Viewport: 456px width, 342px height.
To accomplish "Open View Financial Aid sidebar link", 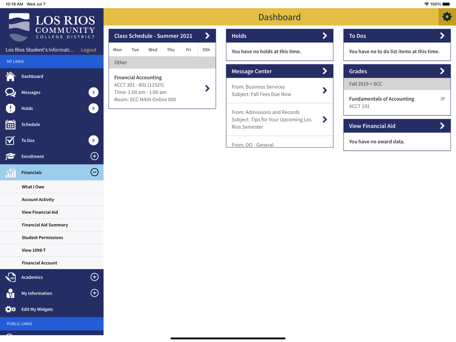I will (52, 212).
